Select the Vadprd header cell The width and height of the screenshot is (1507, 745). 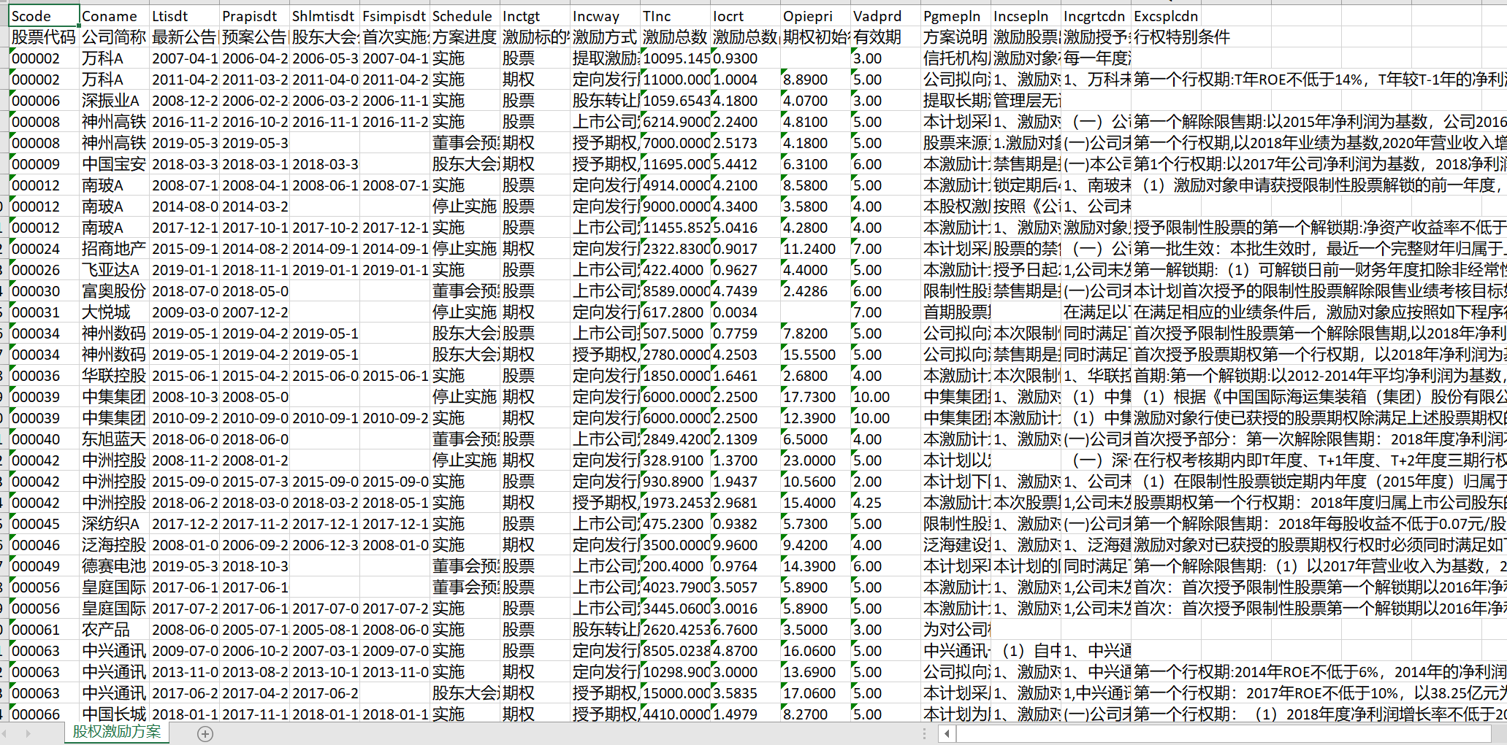tap(885, 16)
